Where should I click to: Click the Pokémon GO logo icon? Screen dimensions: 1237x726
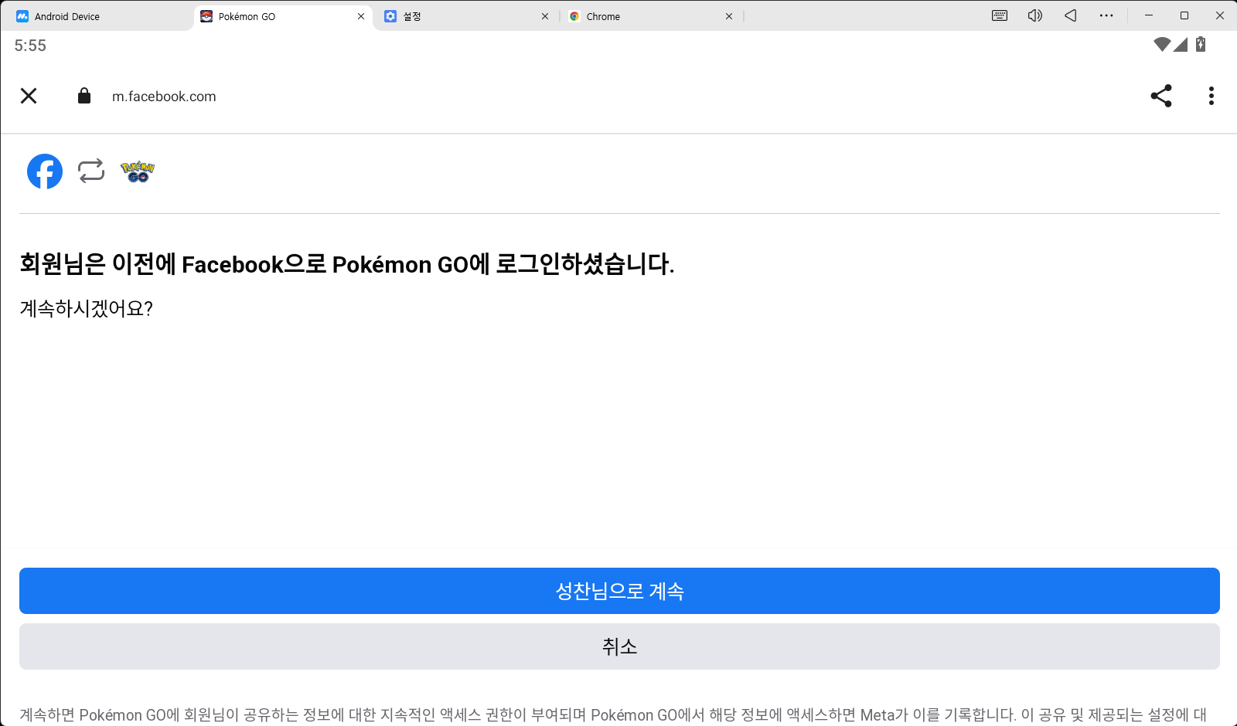(138, 171)
